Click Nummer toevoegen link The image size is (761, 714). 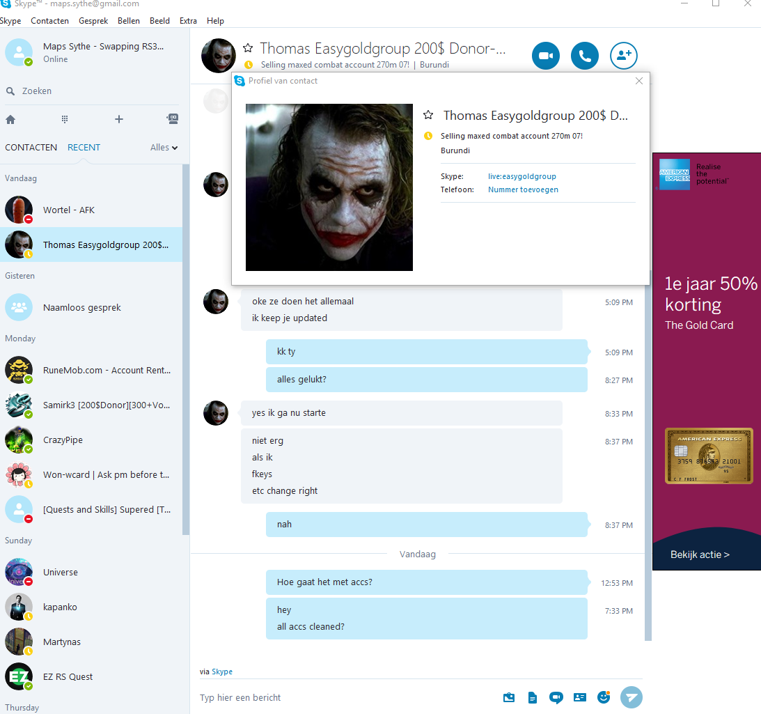coord(523,189)
